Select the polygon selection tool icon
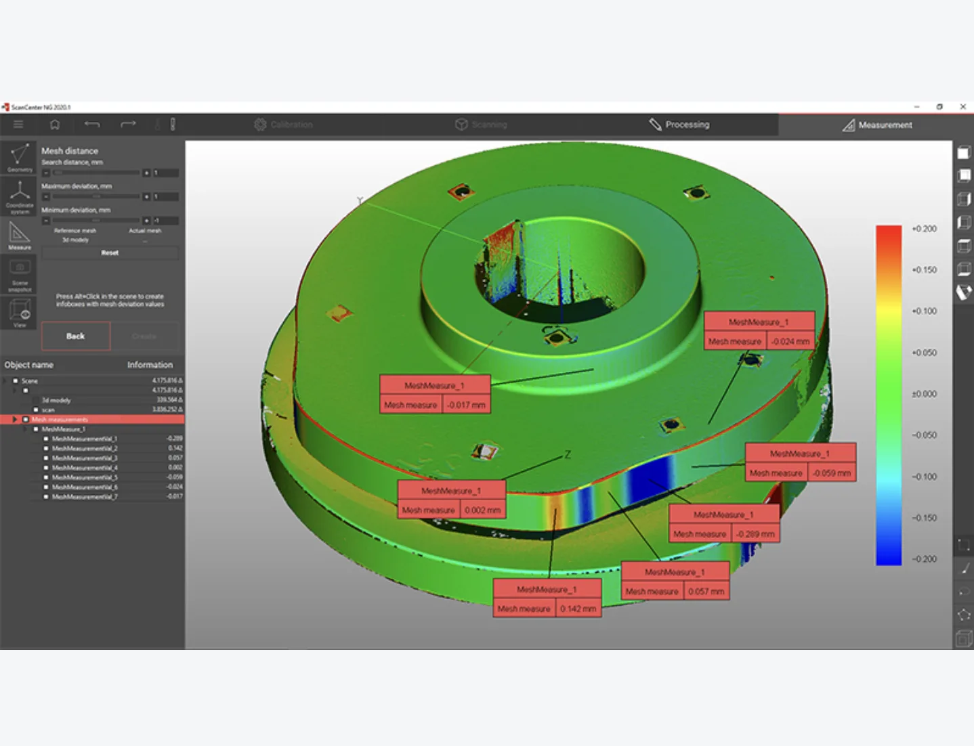 [x=963, y=615]
